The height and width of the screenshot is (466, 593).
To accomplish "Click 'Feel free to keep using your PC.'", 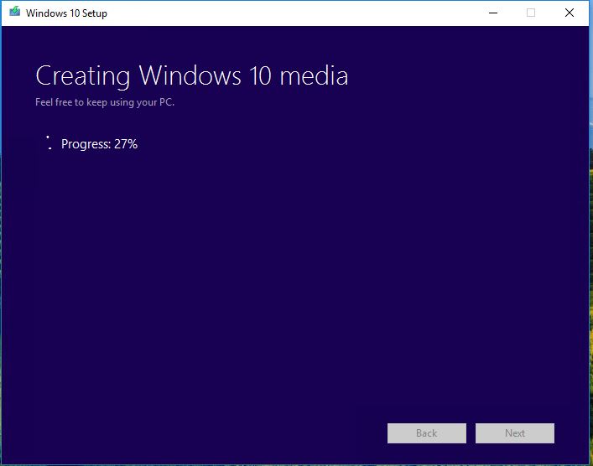I will (x=105, y=102).
